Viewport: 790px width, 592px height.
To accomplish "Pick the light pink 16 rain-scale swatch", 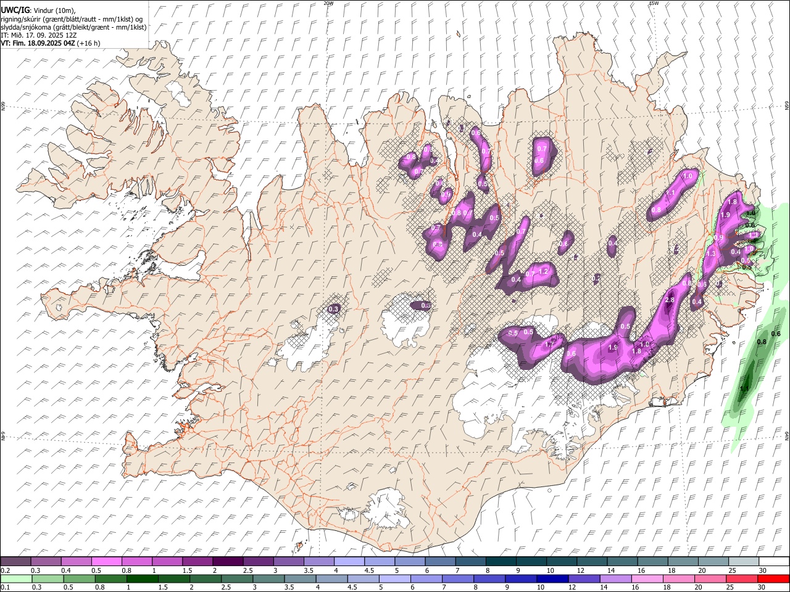I will (647, 579).
